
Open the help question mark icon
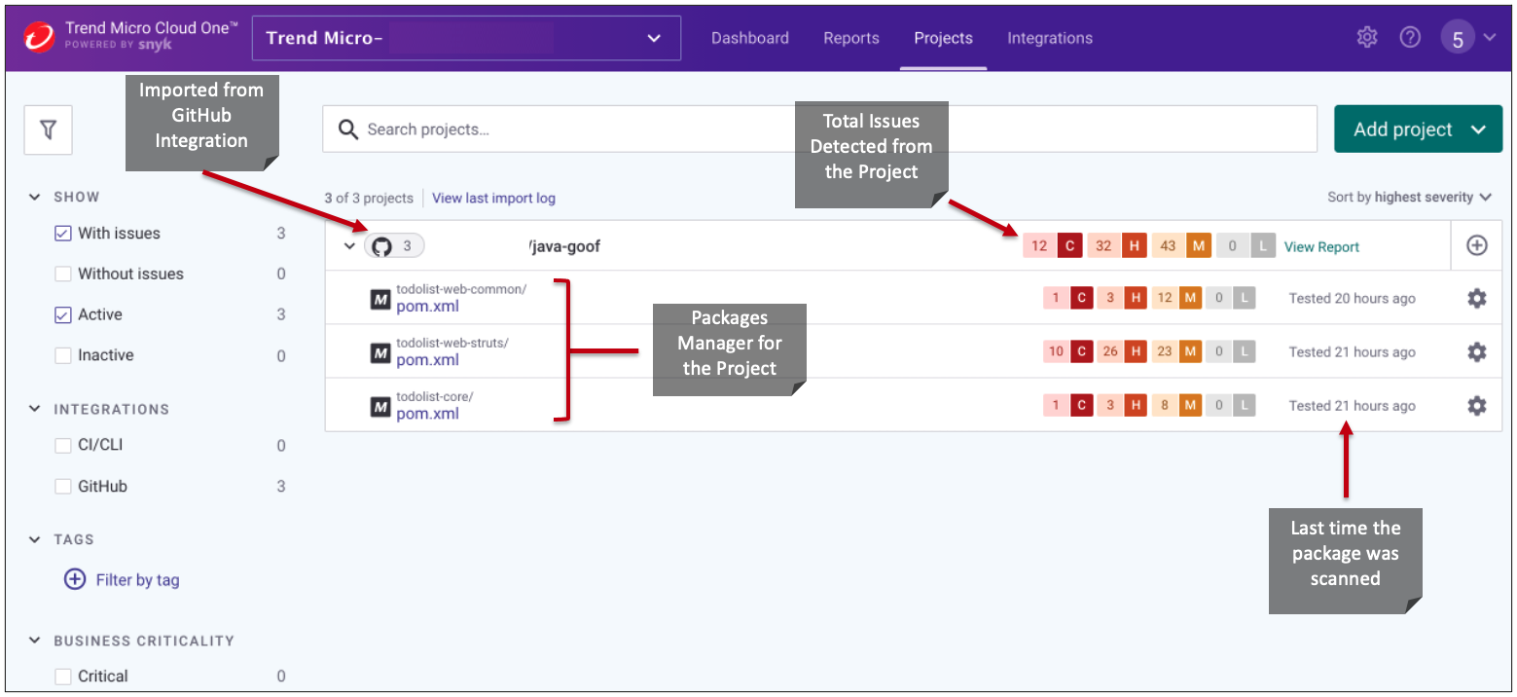[x=1410, y=38]
